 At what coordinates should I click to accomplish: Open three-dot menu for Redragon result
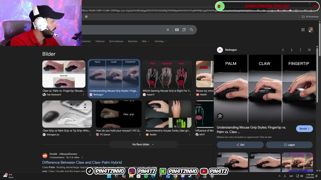(137, 95)
